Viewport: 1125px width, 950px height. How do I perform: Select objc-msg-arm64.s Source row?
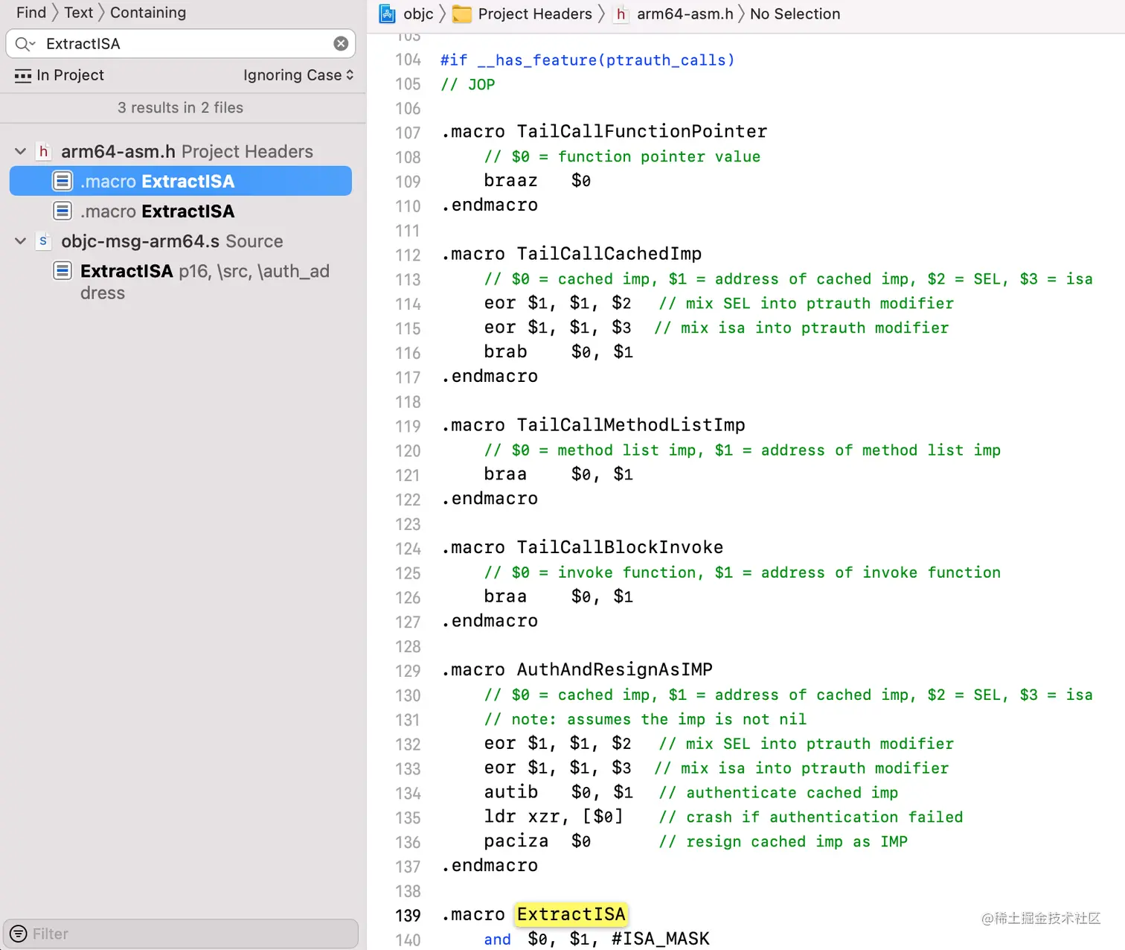tap(181, 241)
